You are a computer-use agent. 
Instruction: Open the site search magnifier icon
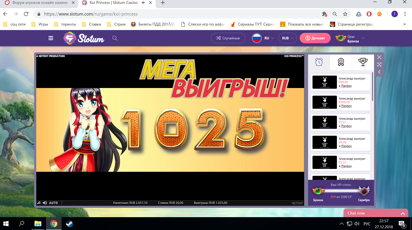tap(115, 38)
